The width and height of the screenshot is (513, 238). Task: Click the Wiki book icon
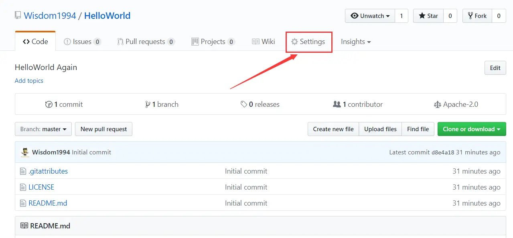(x=255, y=42)
